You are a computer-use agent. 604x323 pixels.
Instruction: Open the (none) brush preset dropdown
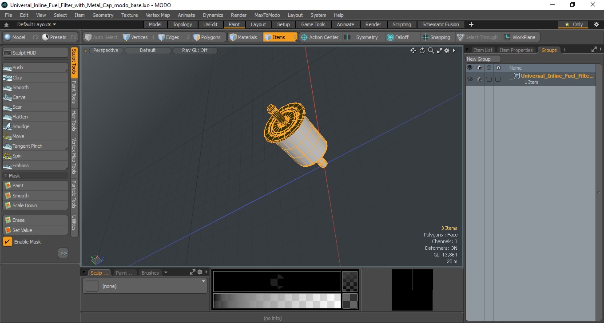145,286
